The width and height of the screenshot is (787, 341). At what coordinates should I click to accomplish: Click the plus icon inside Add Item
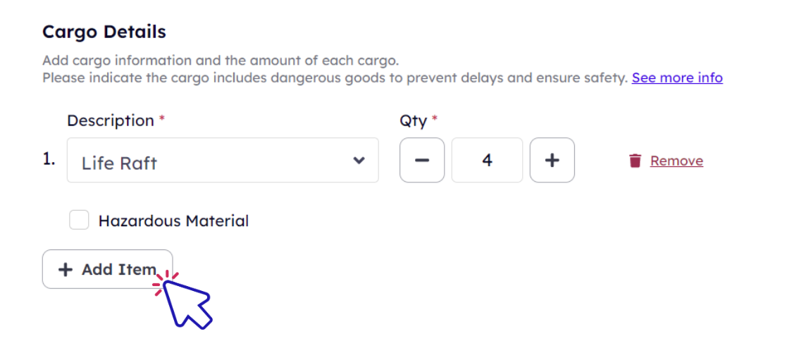(x=66, y=270)
